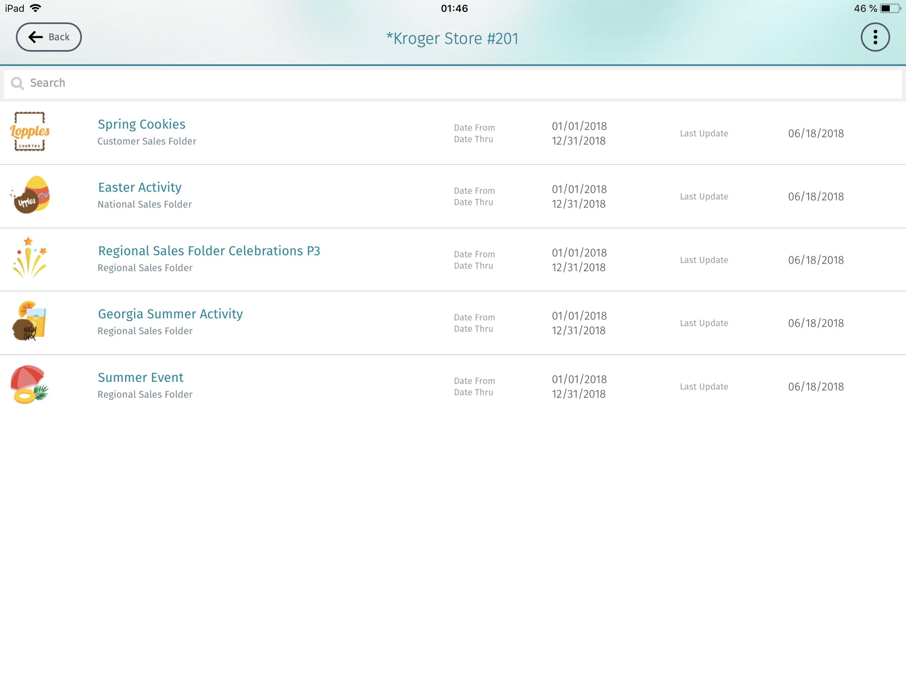Open the fireworks Celebrations icon

(30, 258)
